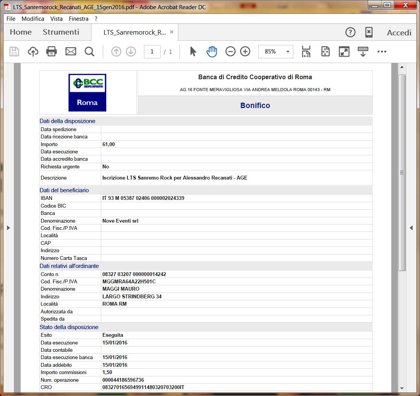The image size is (420, 396).
Task: Print the document
Action: (x=52, y=52)
